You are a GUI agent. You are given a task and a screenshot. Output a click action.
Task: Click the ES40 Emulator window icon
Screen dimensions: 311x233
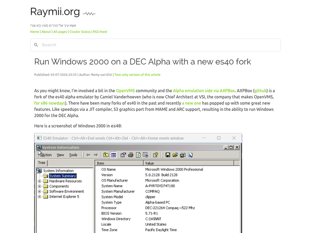pyautogui.click(x=39, y=138)
